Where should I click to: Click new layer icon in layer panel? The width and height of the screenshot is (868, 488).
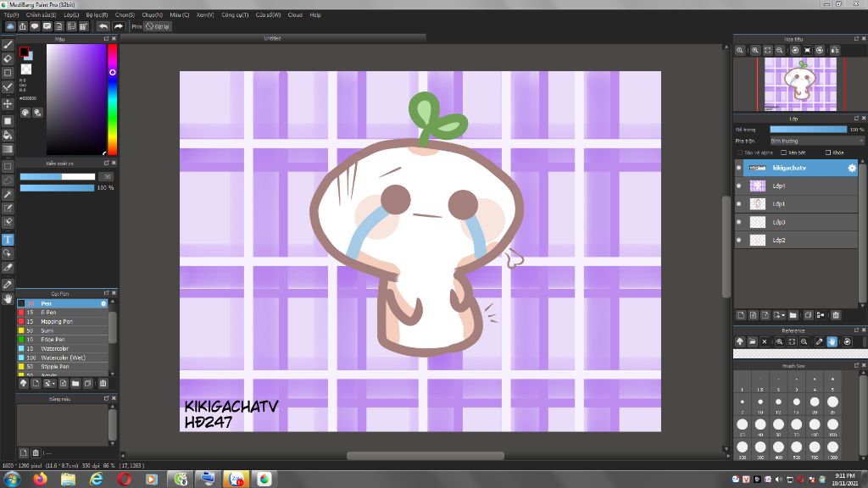click(x=741, y=315)
